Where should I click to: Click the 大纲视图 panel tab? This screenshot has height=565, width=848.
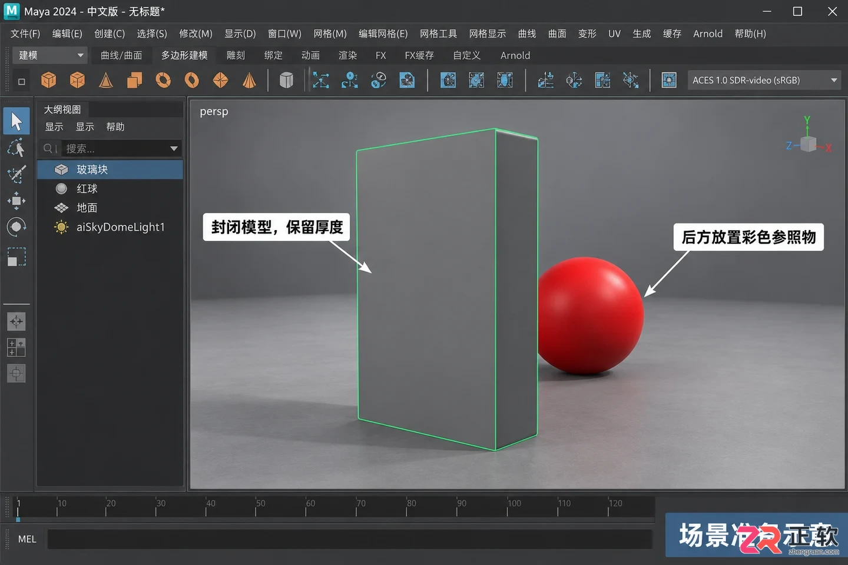[62, 109]
